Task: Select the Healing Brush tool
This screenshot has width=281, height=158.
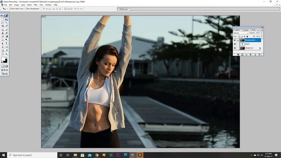Action: click(x=3, y=30)
